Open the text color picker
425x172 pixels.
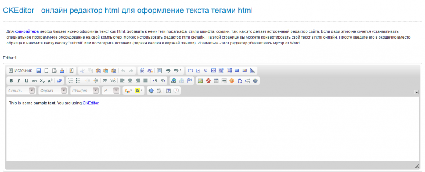coord(127,91)
